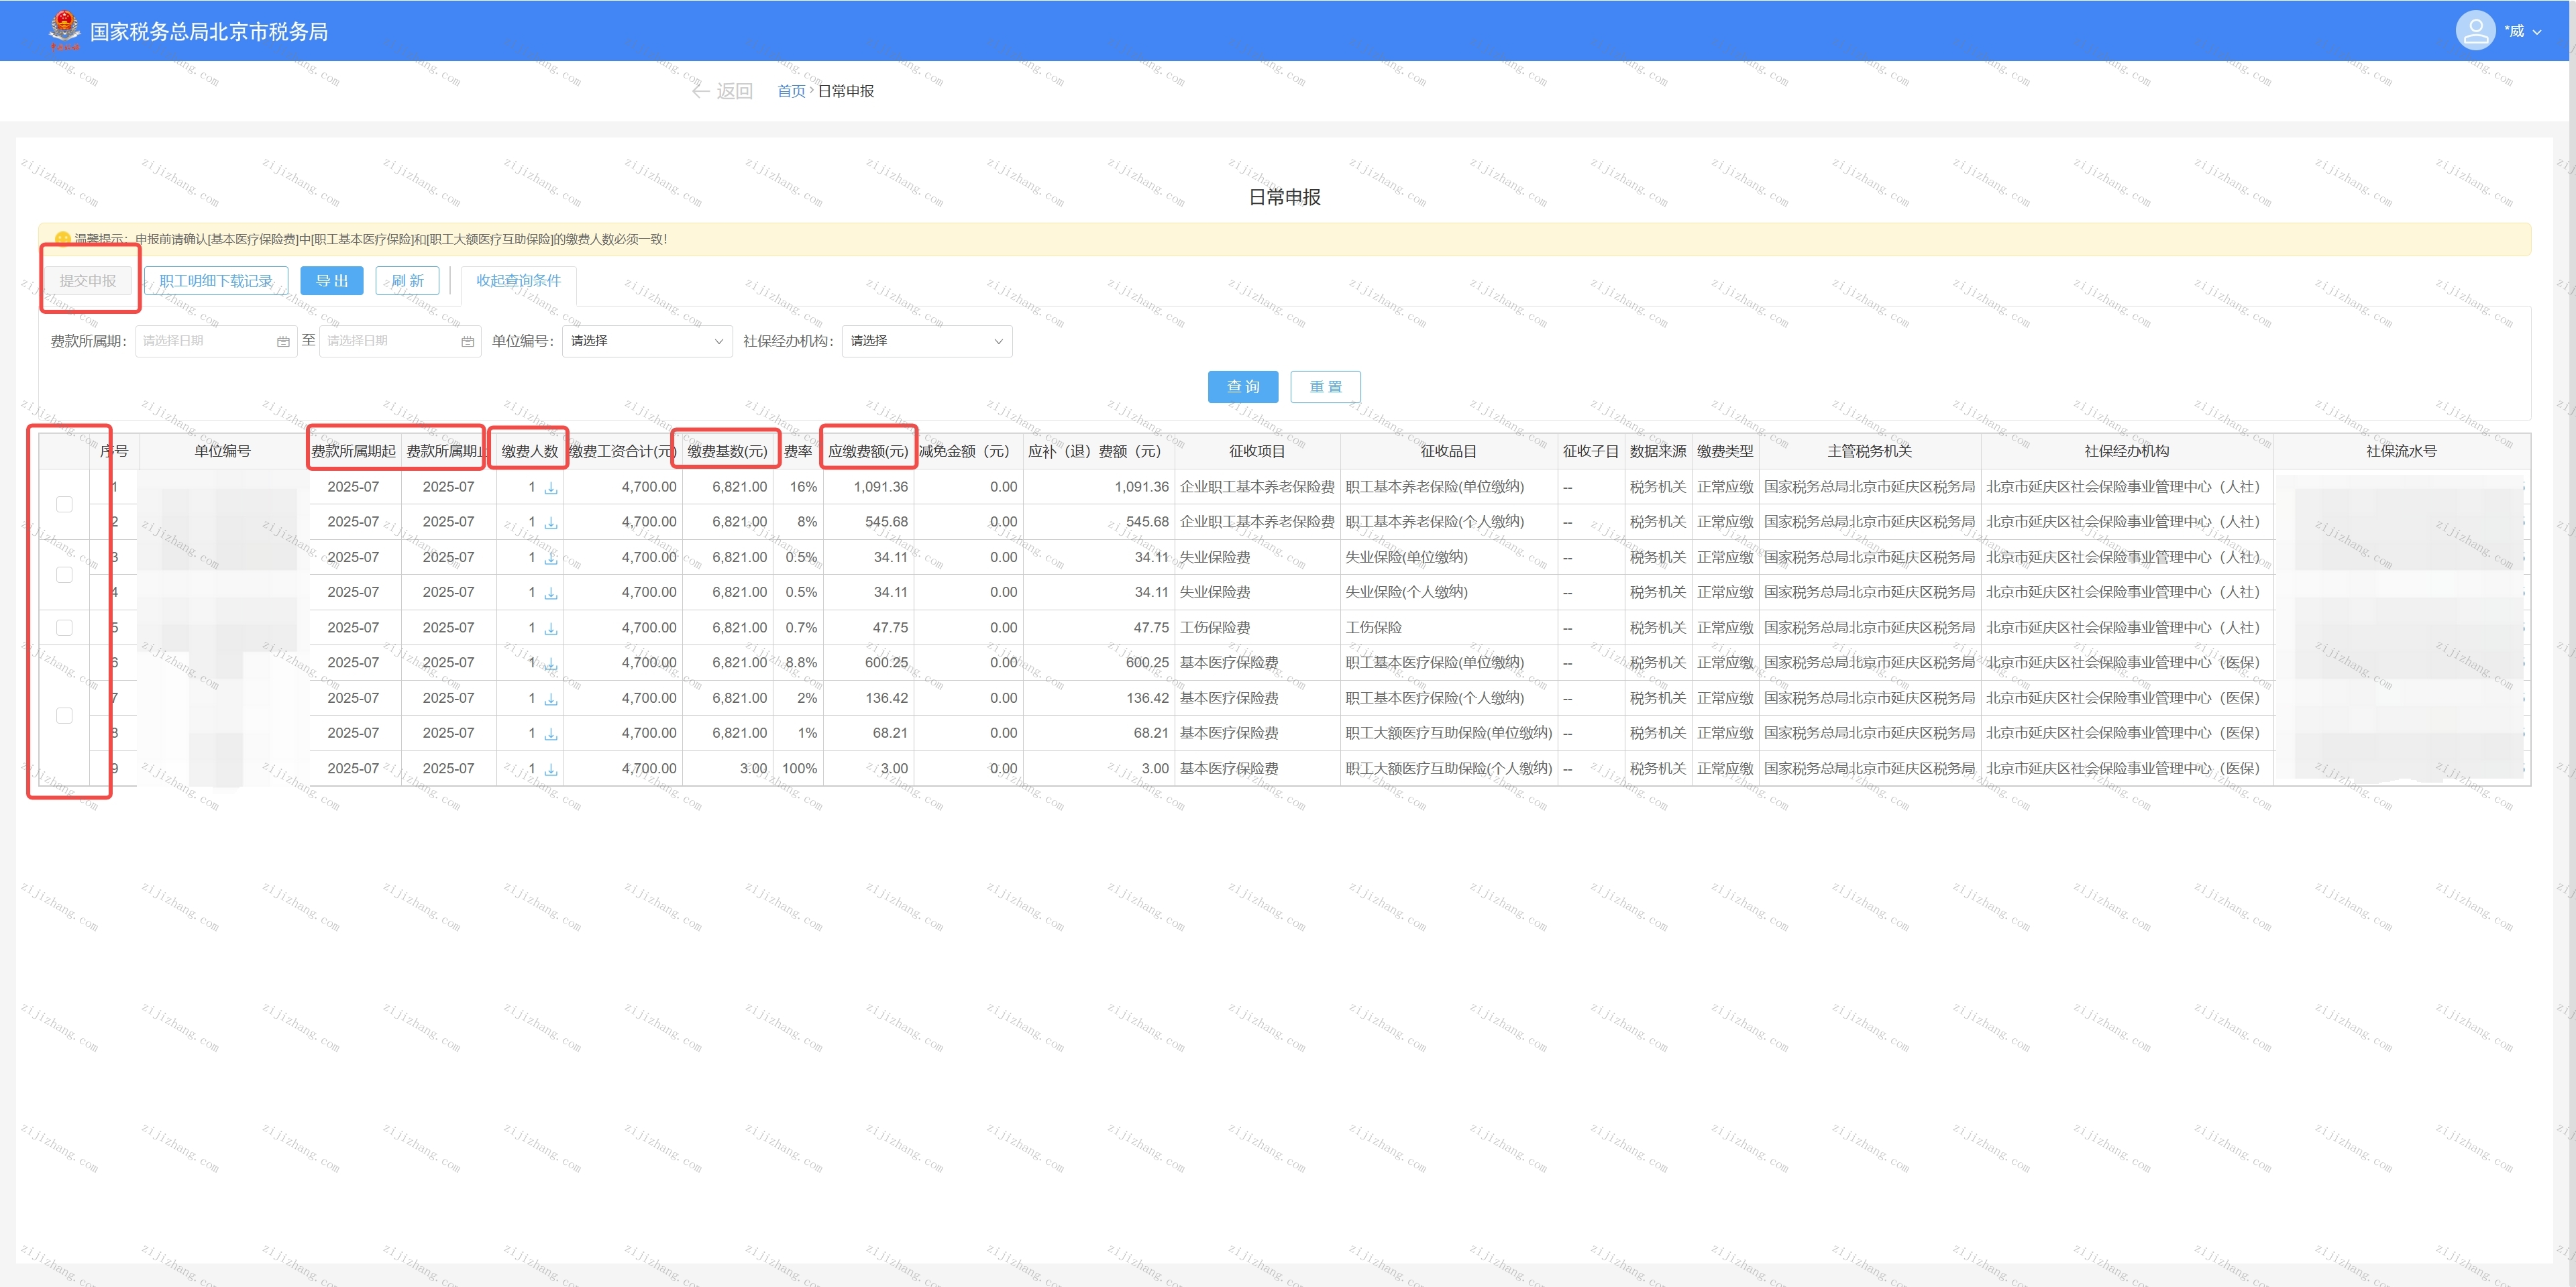
Task: Download employee details for row 5 工伤保险
Action: point(551,629)
